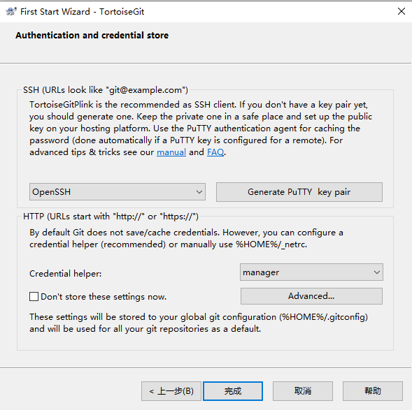Click the Credential helper label

click(66, 274)
